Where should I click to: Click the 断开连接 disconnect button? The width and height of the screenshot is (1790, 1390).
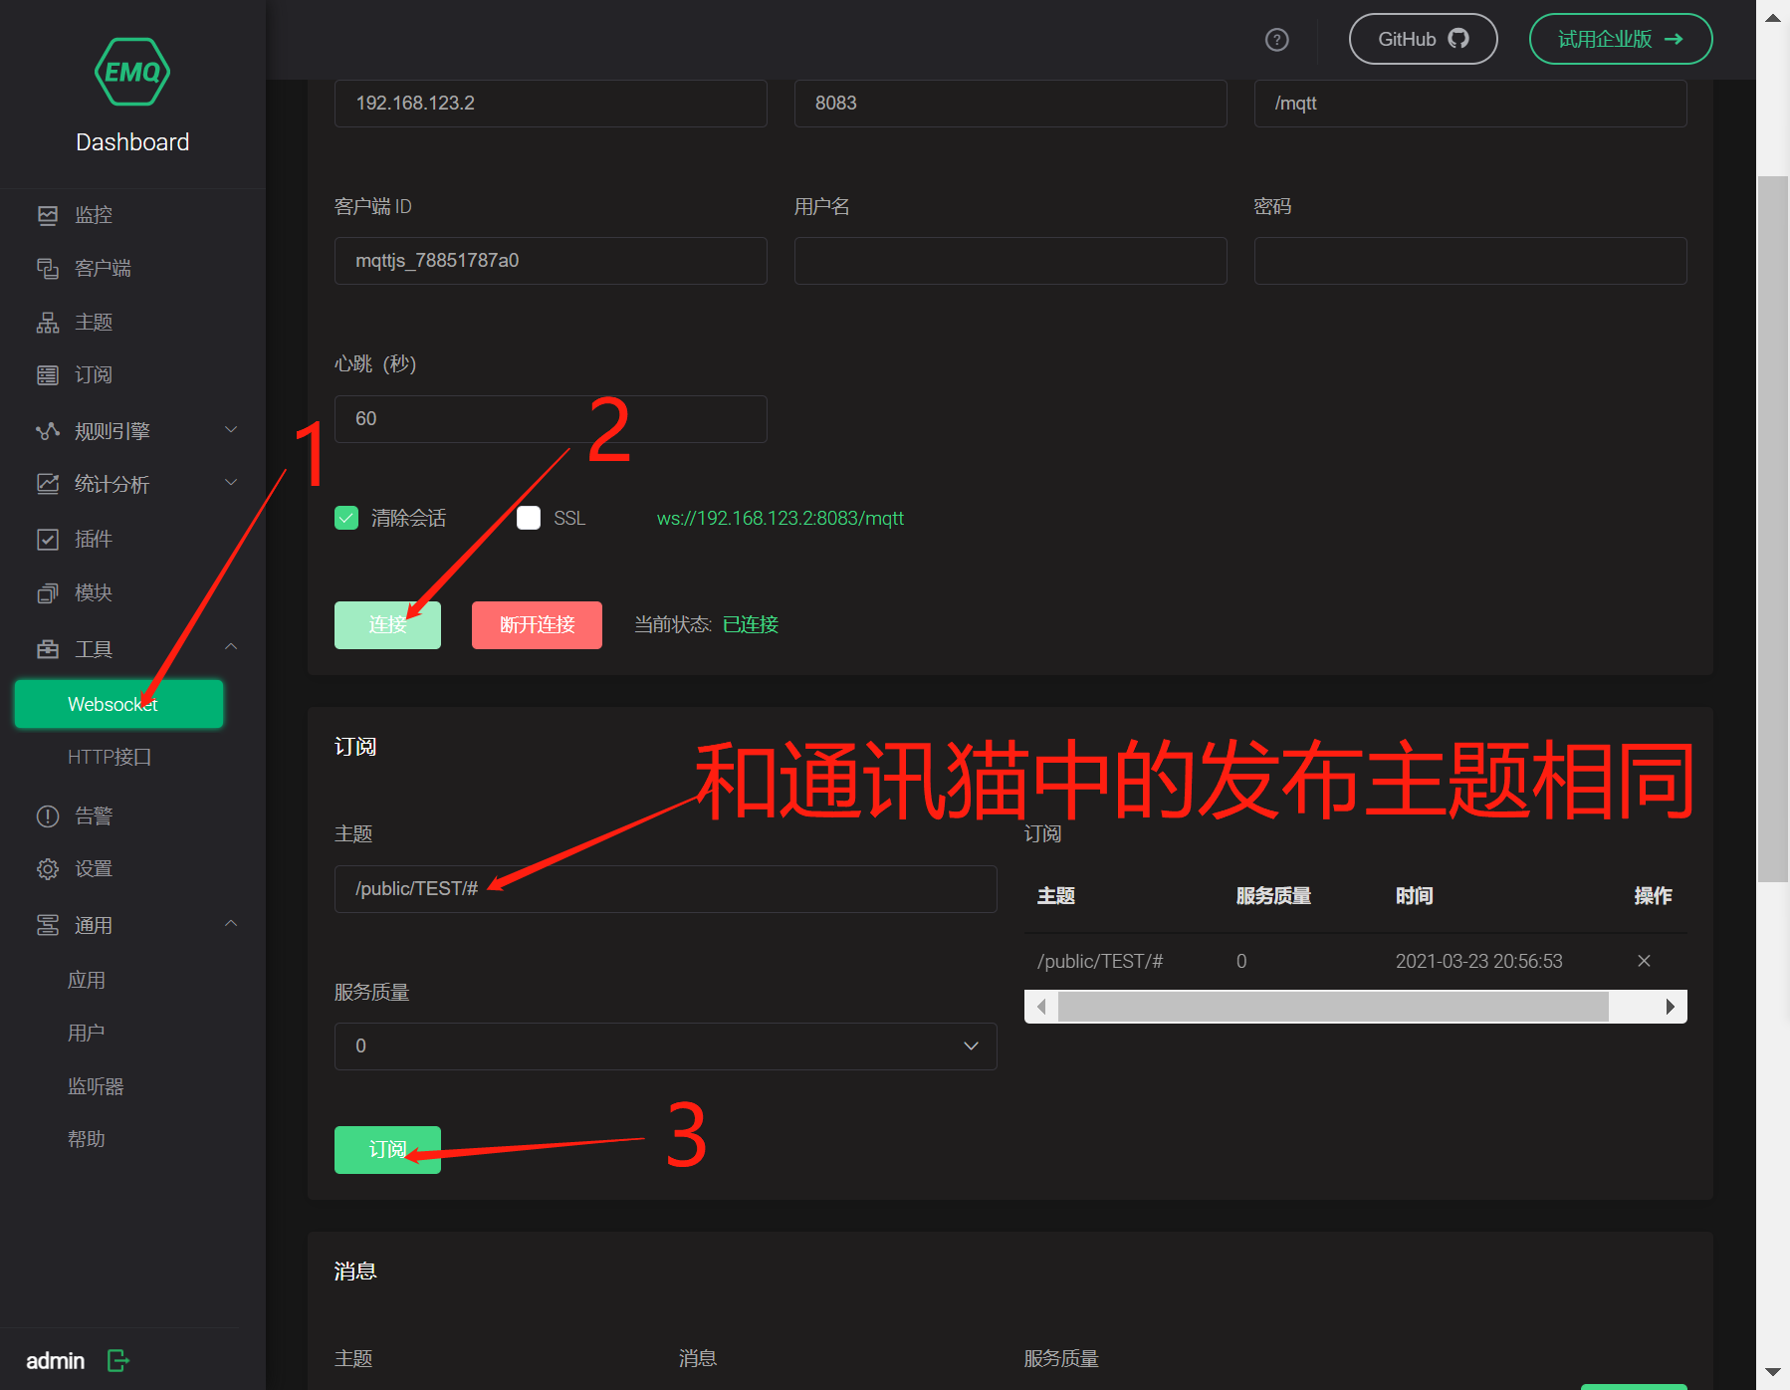click(x=537, y=625)
